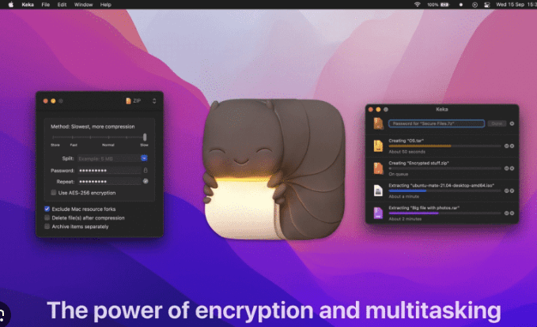Click the circular screen recording icon in menu bar
The image size is (537, 327).
(x=475, y=5)
